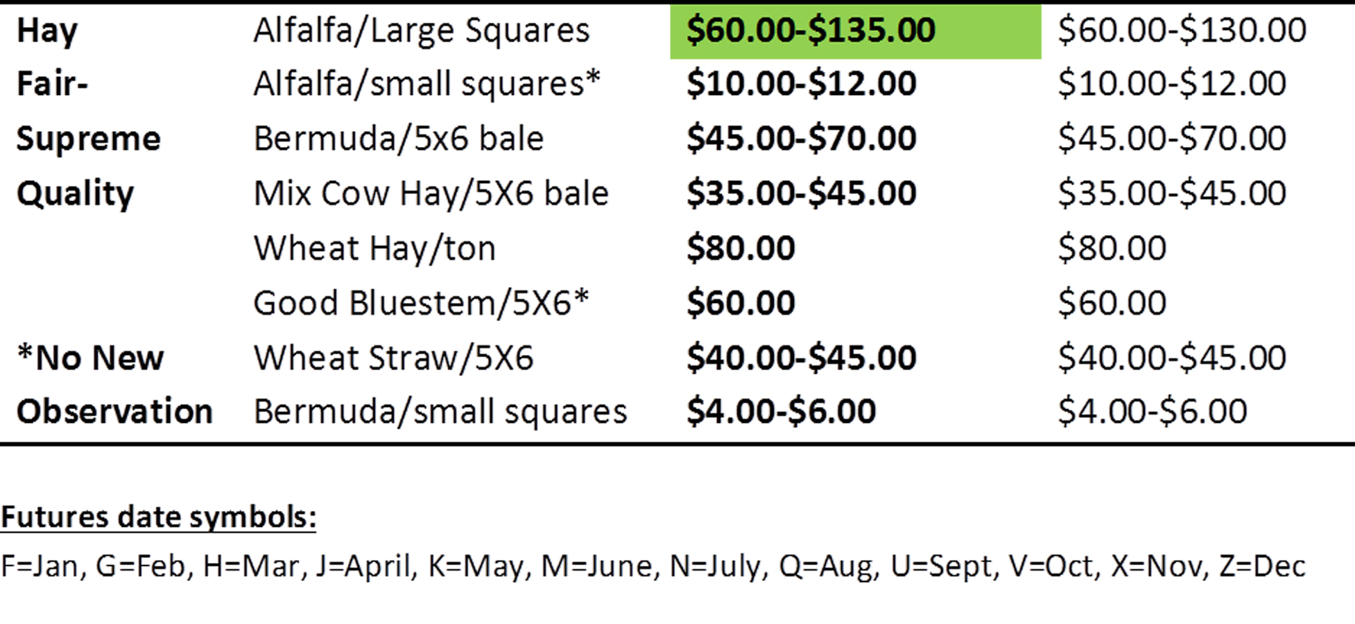The image size is (1355, 624).
Task: Click the Good Bluestem/5X6* entry
Action: [x=422, y=303]
